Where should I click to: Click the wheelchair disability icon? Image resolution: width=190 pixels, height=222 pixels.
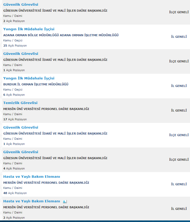pos(65,201)
